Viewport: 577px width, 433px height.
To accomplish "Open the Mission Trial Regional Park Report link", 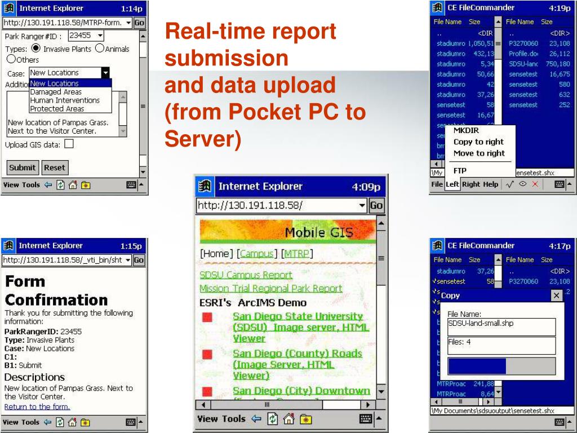I will [271, 288].
